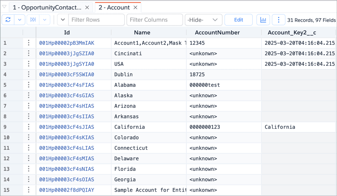
Task: Open row actions menu for Dublin row
Action: 29,74
